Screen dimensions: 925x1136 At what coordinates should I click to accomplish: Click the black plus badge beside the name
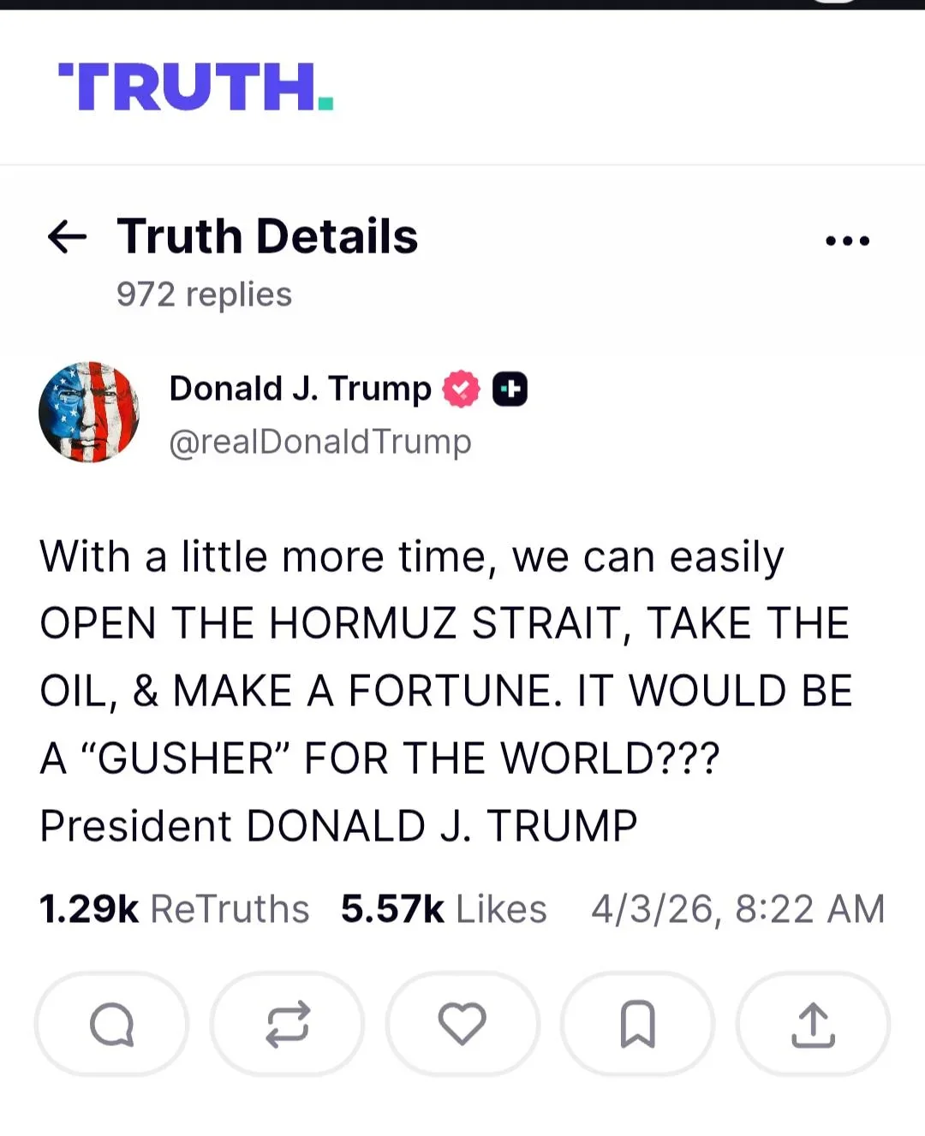pyautogui.click(x=510, y=390)
